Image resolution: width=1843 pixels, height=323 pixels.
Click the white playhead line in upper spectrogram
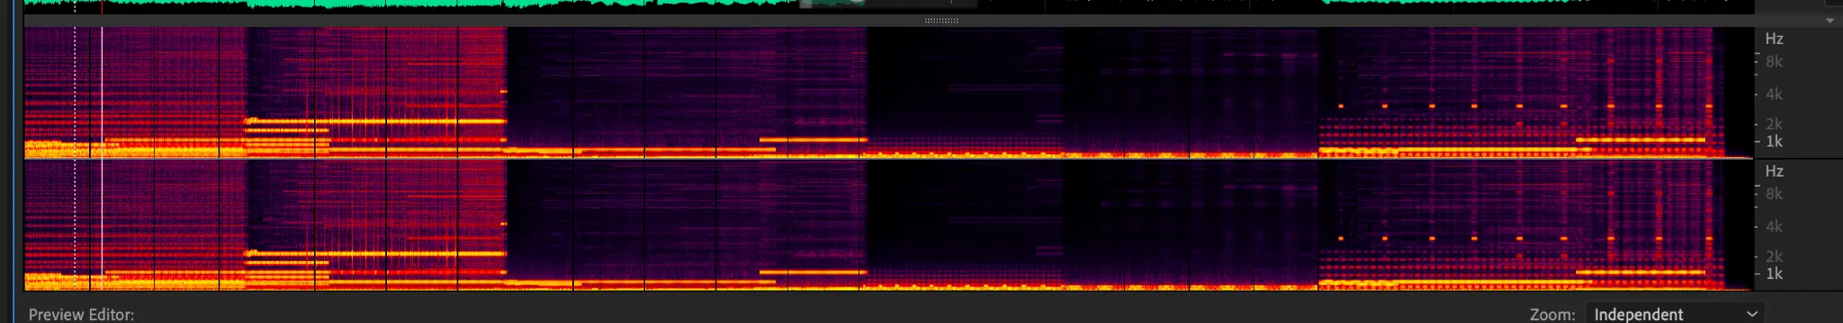tap(102, 92)
